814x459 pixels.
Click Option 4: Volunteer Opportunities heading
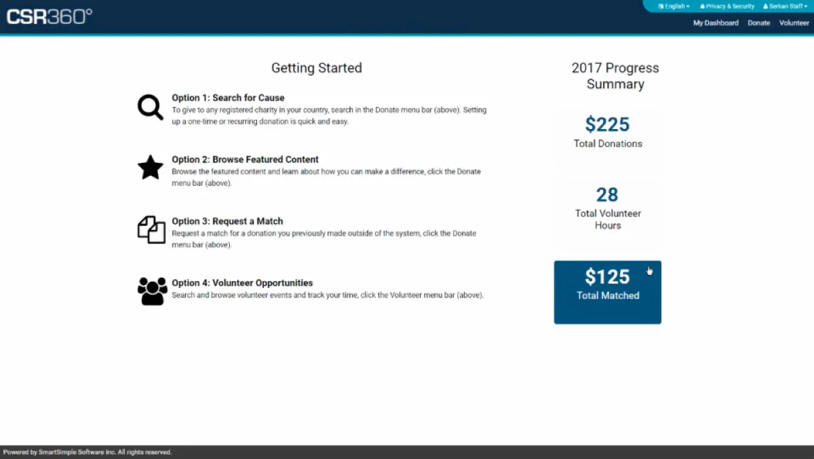coord(242,283)
